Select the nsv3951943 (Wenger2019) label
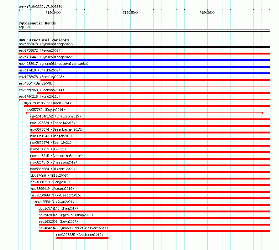279x250 pixels. [x=52, y=136]
